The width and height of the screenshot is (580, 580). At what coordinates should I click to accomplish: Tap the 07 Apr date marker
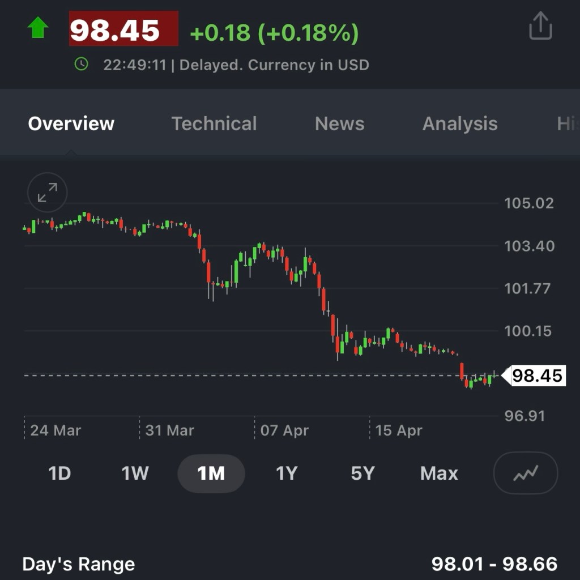tap(284, 430)
